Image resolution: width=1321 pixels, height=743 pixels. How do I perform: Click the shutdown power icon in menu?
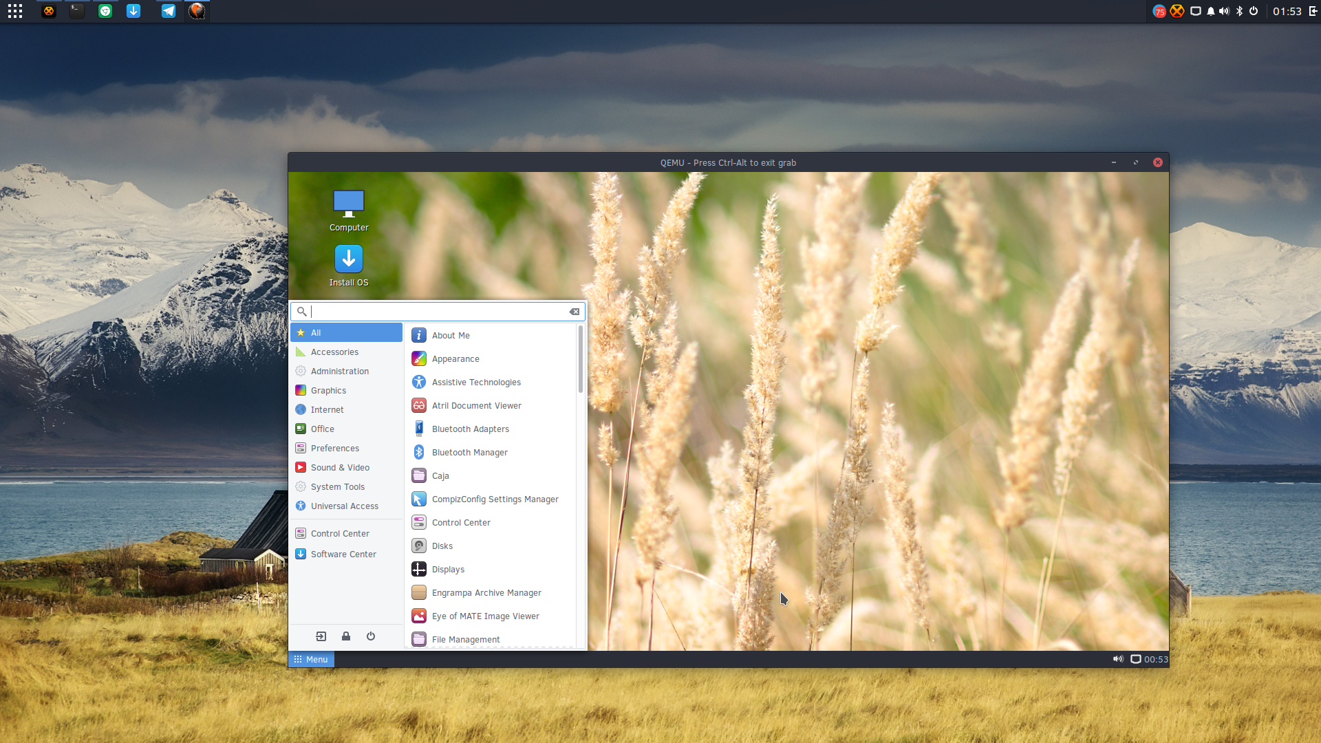tap(371, 636)
